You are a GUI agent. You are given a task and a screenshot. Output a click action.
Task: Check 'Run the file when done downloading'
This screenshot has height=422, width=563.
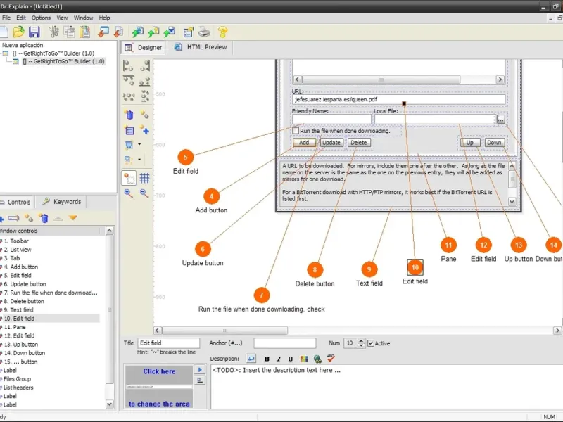pos(296,131)
